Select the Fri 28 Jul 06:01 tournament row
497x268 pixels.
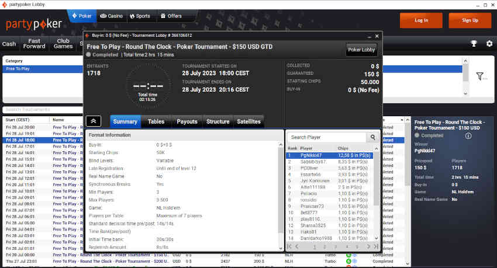point(43,217)
